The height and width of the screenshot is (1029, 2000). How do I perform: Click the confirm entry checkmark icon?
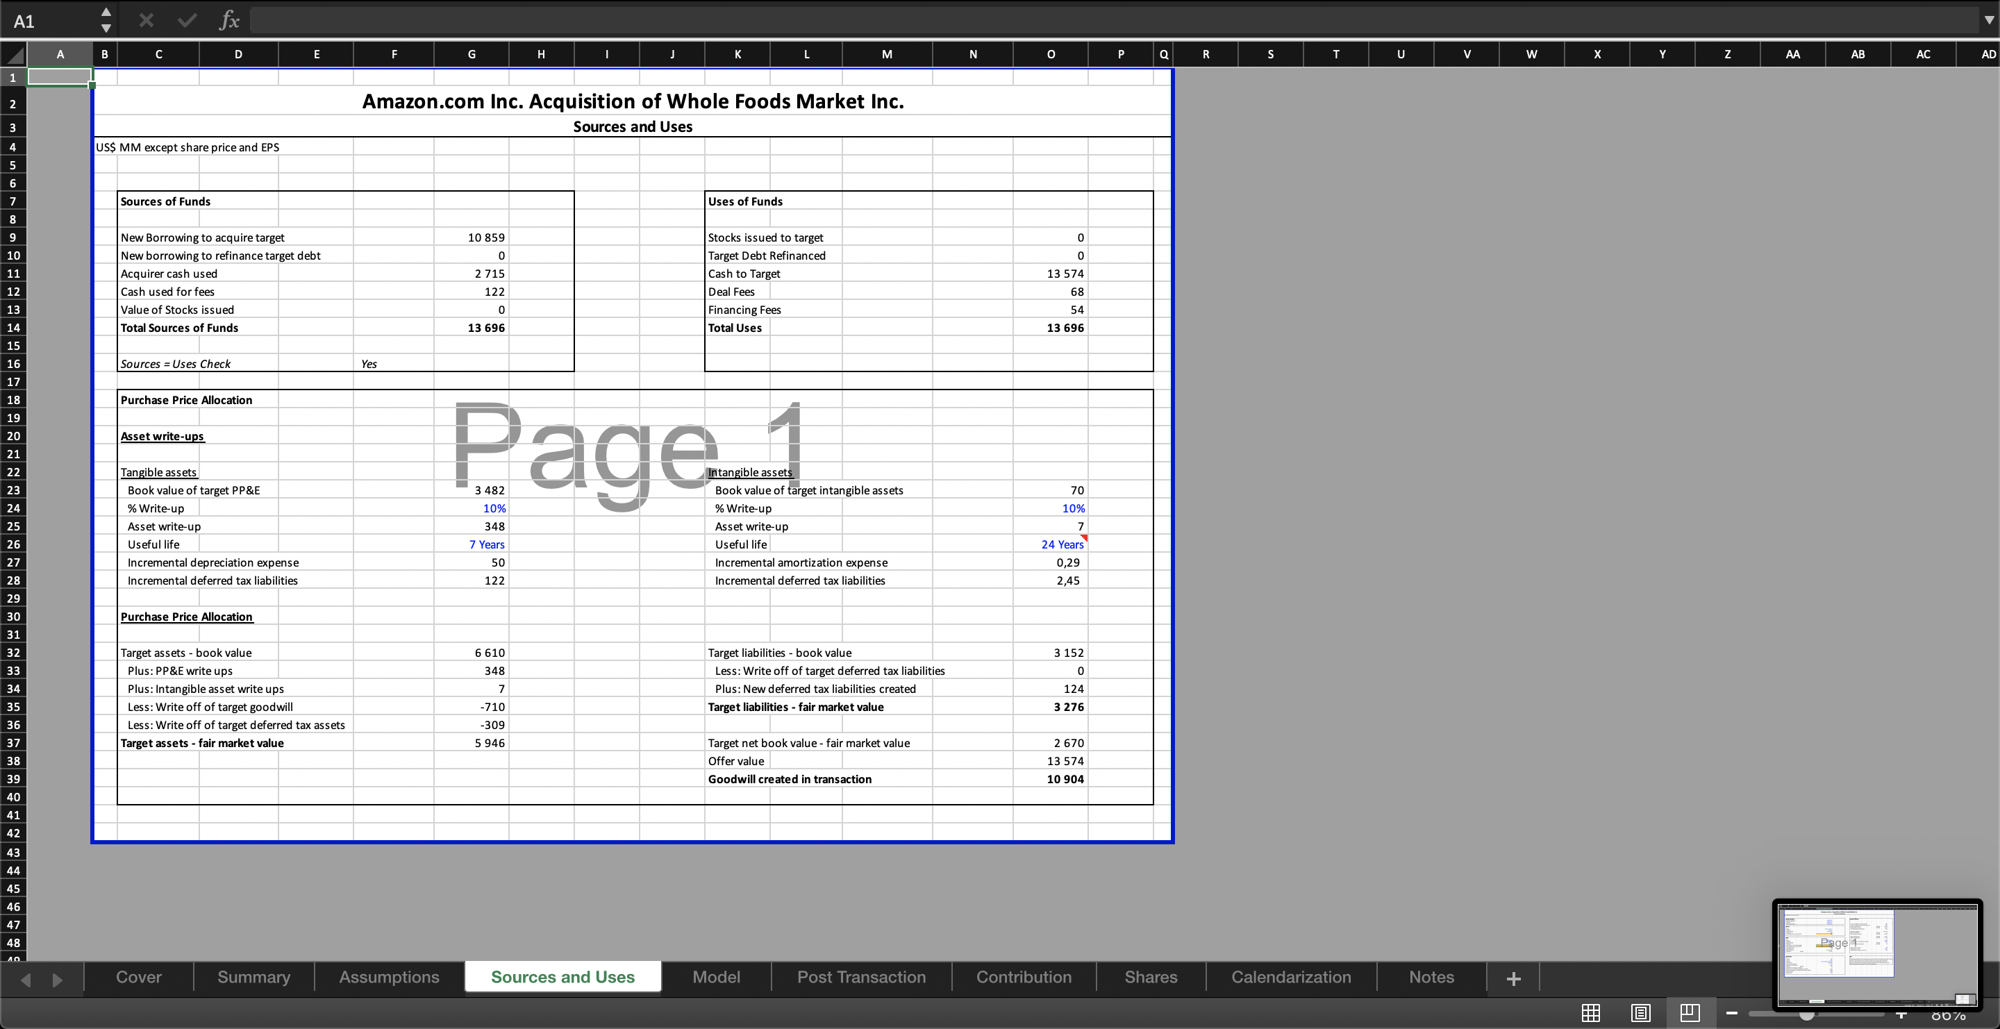[x=187, y=20]
